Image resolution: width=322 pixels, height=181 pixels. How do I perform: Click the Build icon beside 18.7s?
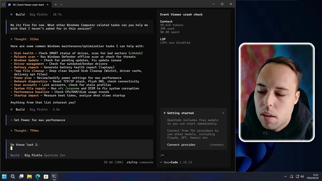(x=12, y=14)
